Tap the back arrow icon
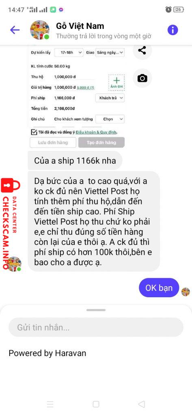Screen dimensions: 192x417 (15, 30)
